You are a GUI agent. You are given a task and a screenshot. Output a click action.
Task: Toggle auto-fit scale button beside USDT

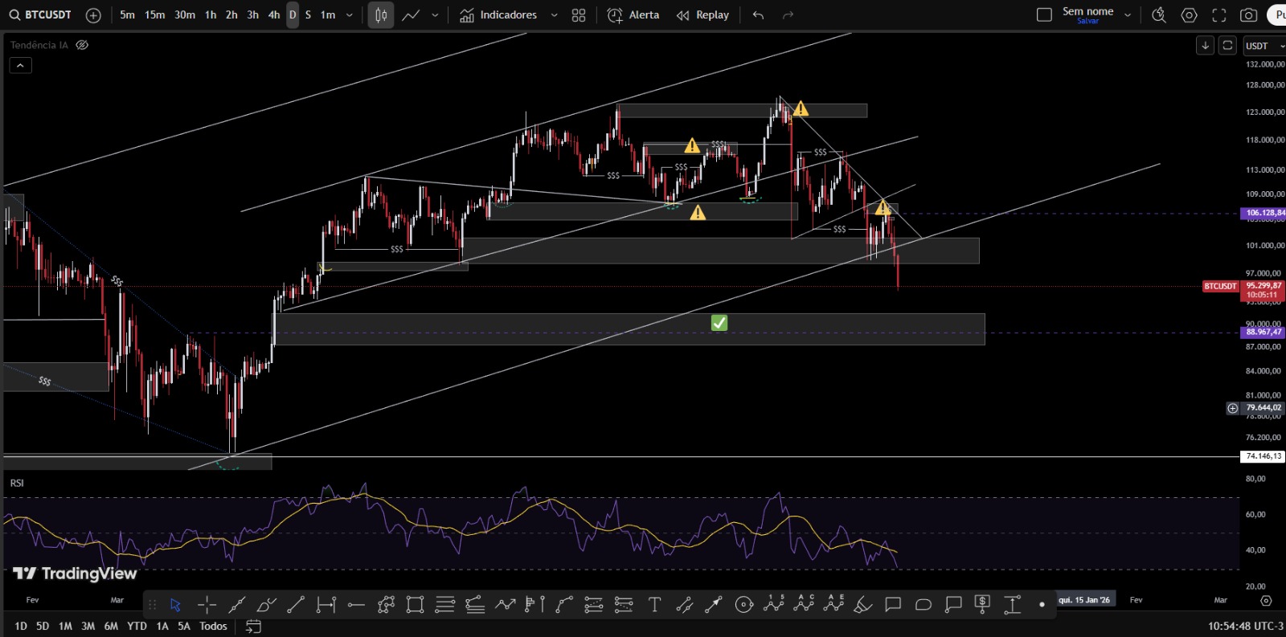coord(1227,46)
